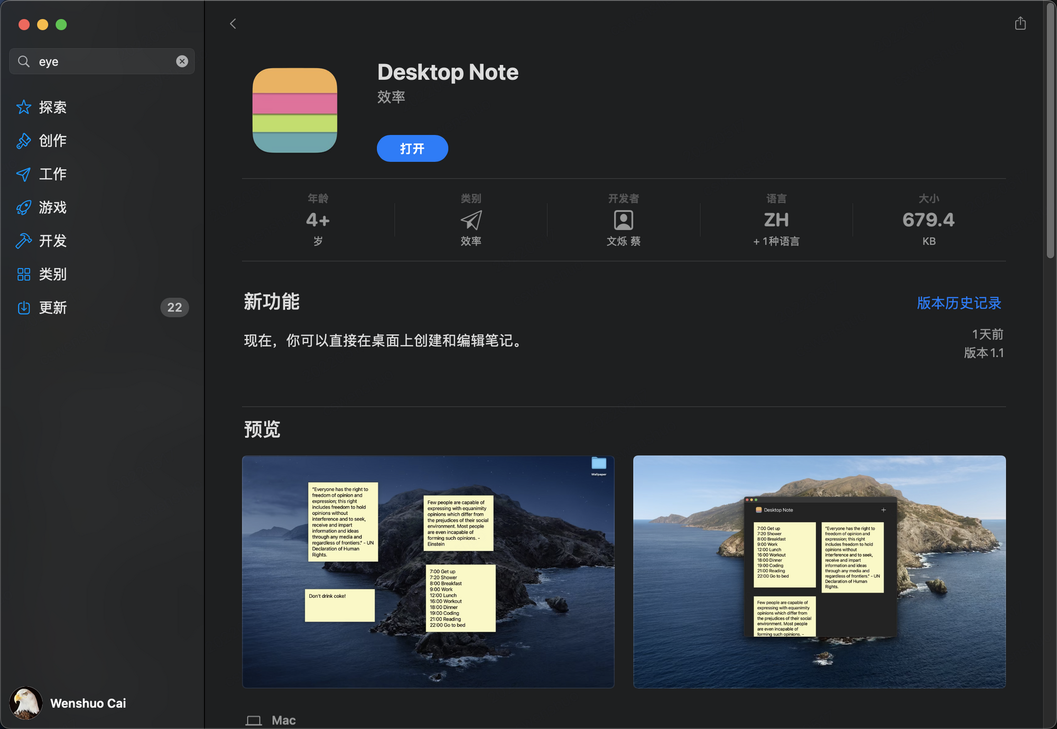Click the 预览 heading

tap(262, 429)
